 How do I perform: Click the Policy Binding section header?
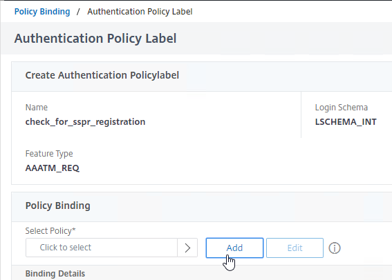click(58, 206)
